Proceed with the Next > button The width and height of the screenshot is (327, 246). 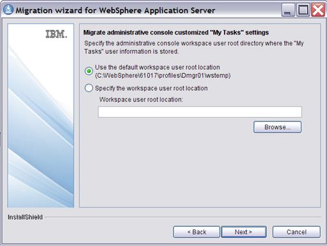(x=244, y=232)
